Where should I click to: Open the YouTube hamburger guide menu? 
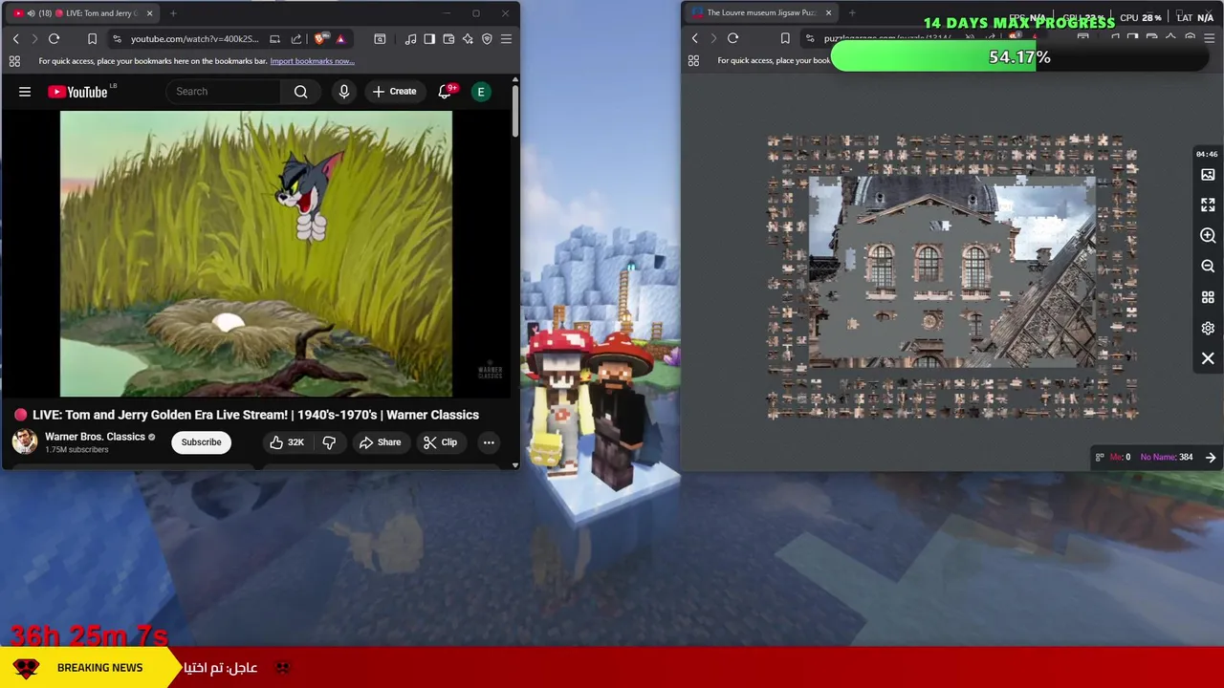tap(25, 92)
